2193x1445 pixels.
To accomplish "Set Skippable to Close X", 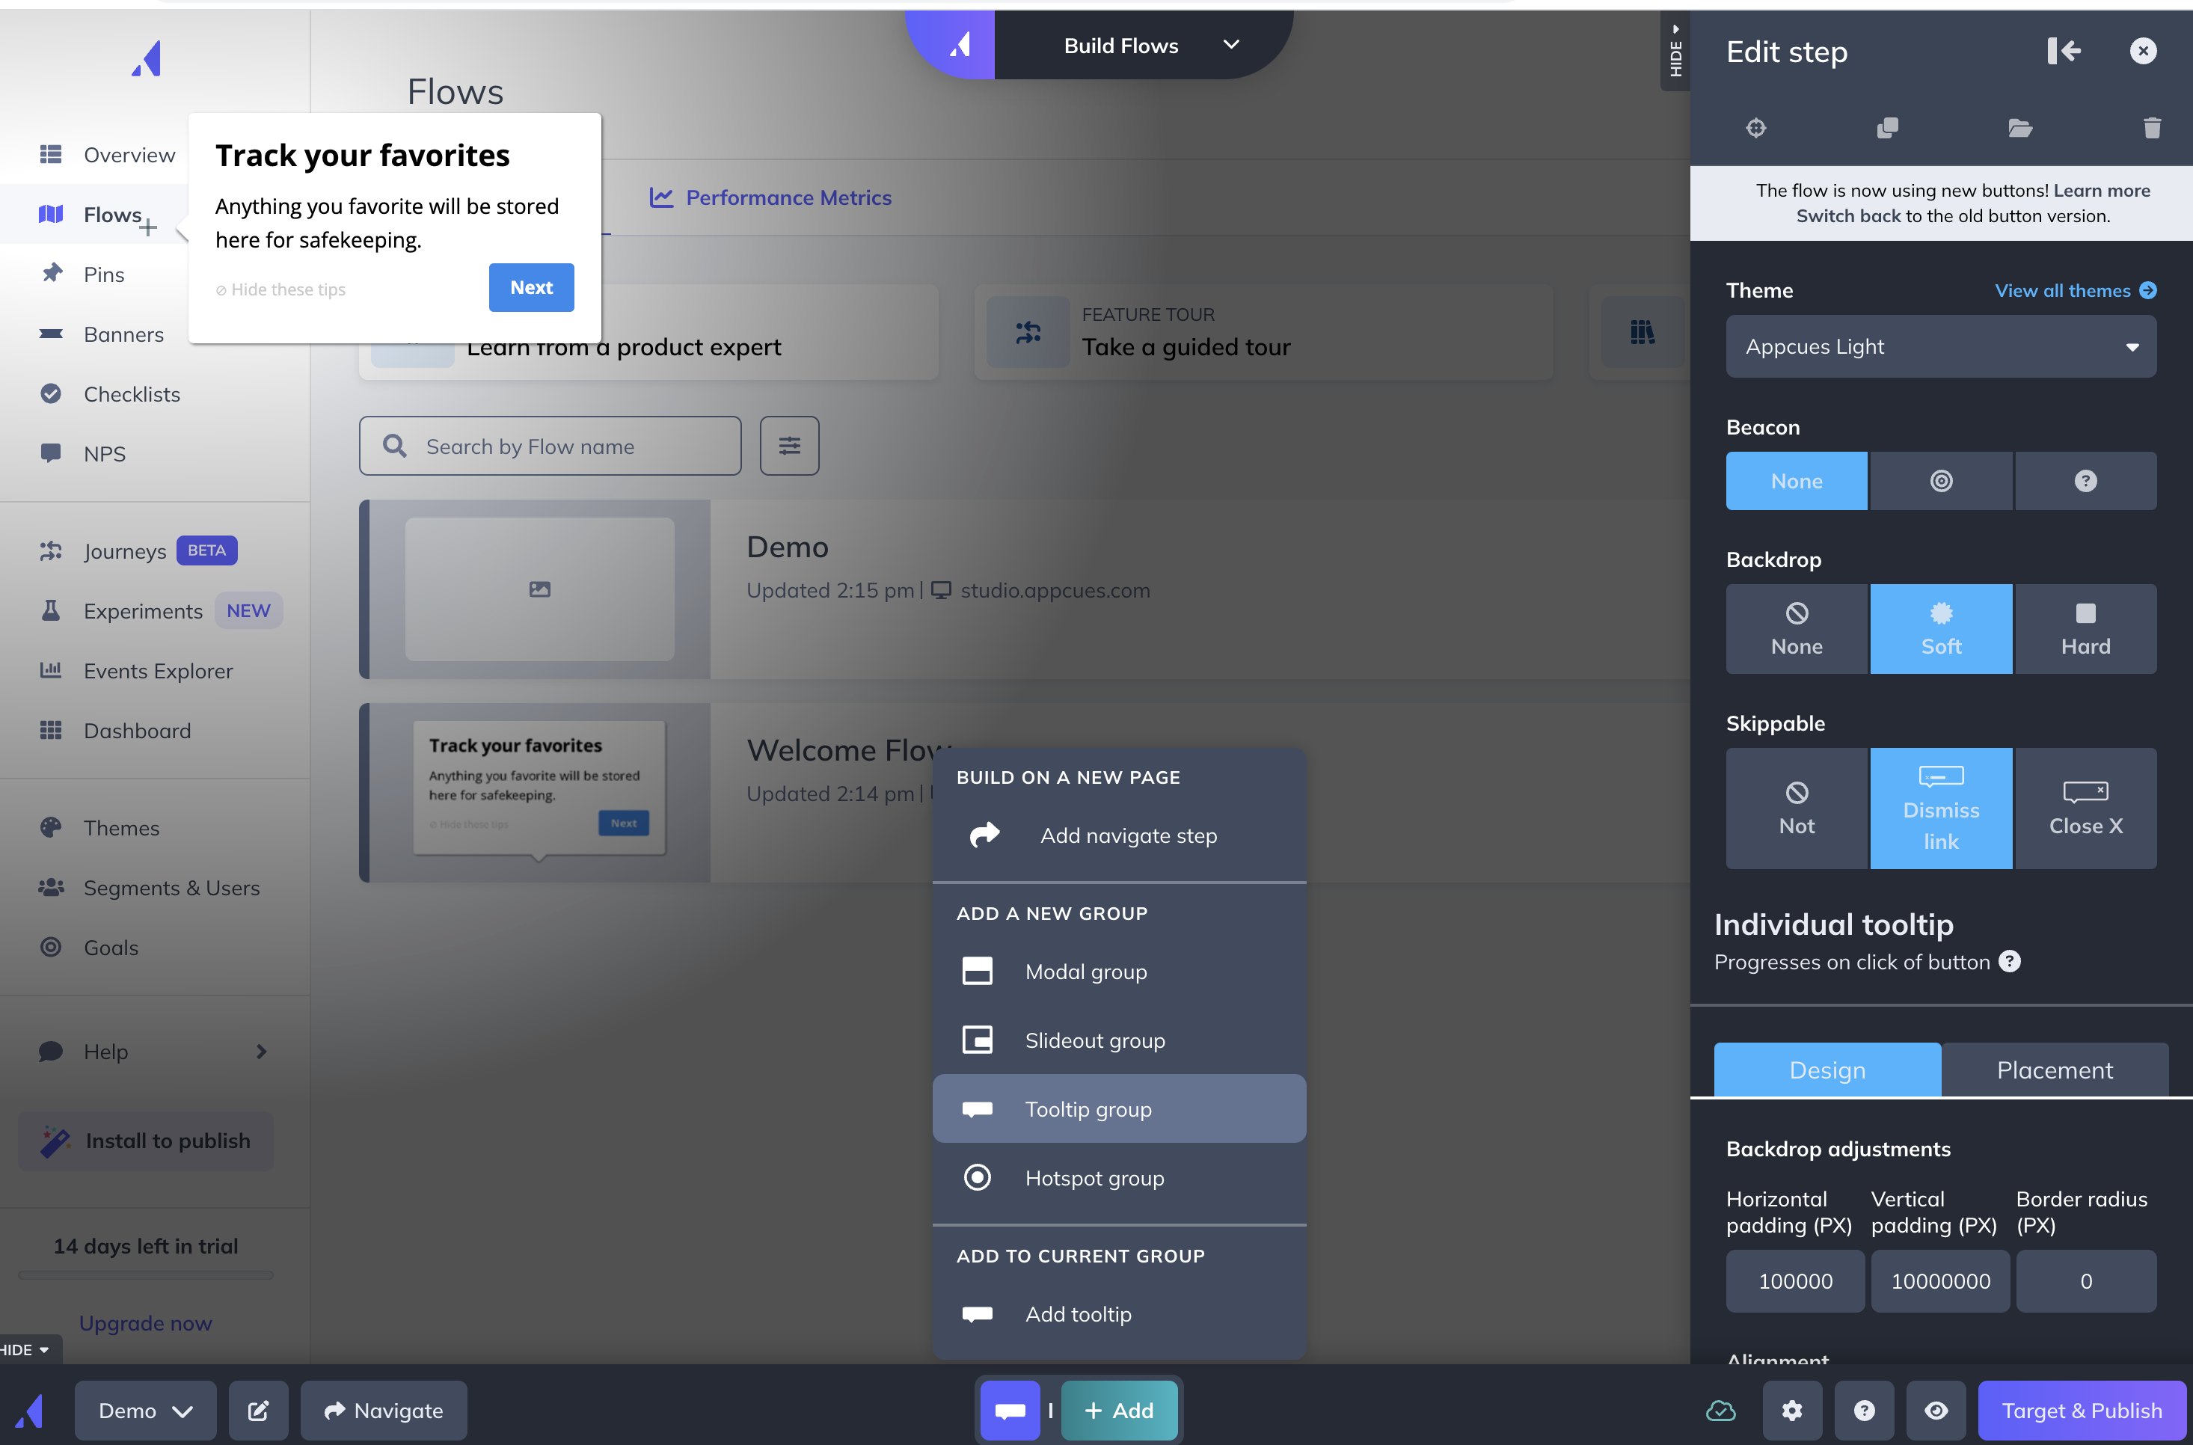I will point(2086,809).
